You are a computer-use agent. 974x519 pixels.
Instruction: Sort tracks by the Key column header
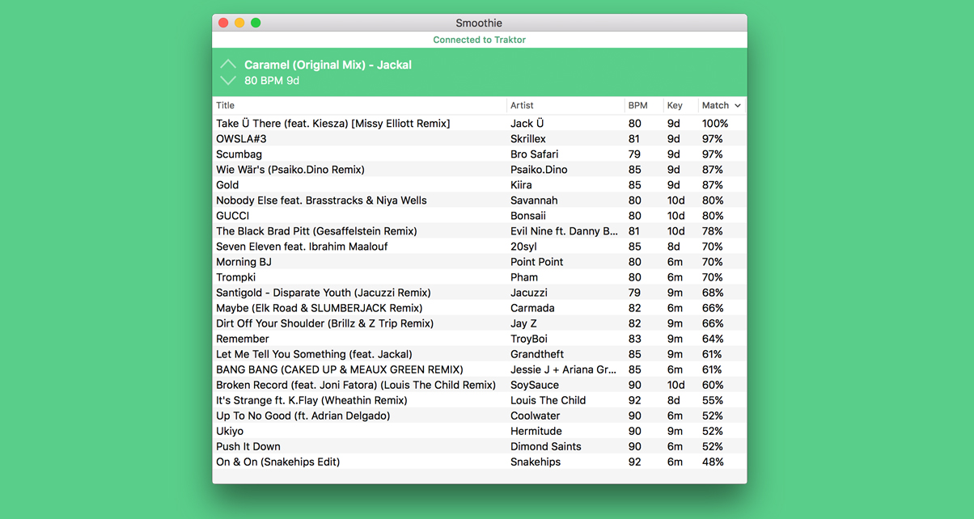point(681,105)
